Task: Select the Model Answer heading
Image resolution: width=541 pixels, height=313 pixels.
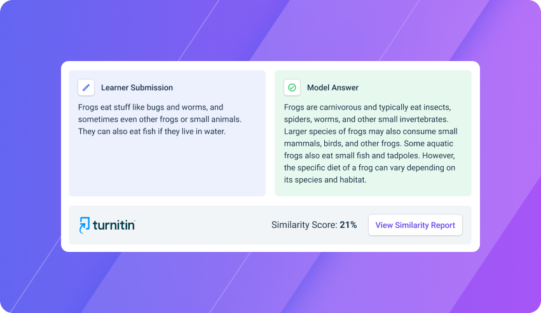Action: [332, 88]
